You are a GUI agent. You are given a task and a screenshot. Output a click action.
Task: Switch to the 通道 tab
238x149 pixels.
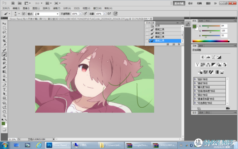coord(201,113)
